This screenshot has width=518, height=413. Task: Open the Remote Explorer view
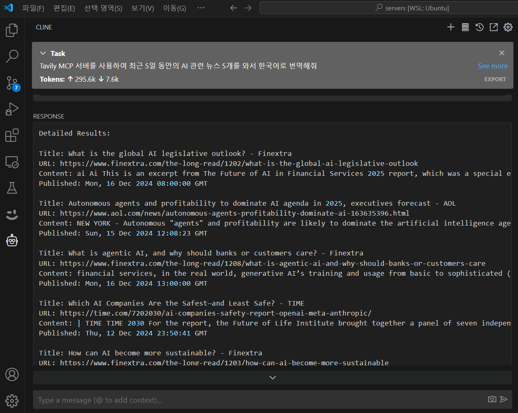click(12, 162)
